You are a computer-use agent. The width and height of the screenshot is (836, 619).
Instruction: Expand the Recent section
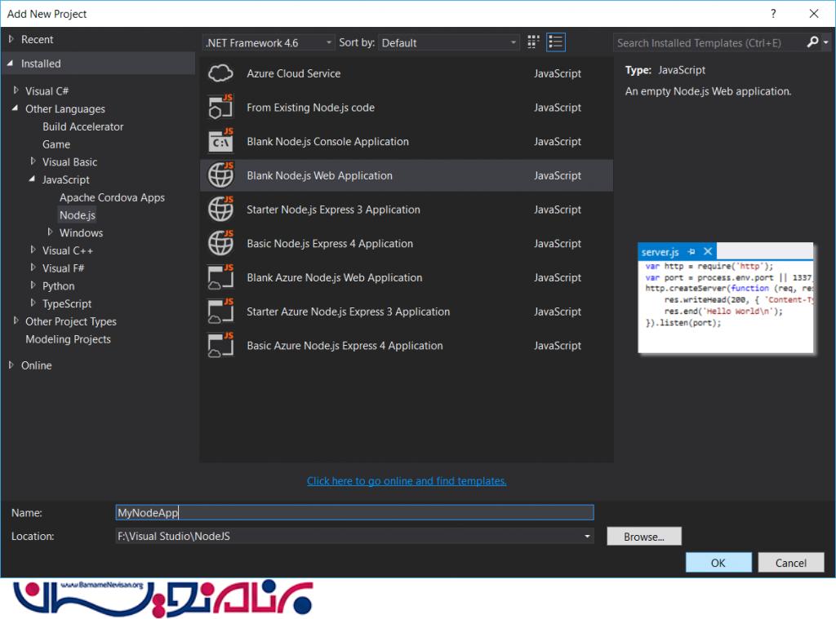(x=11, y=39)
